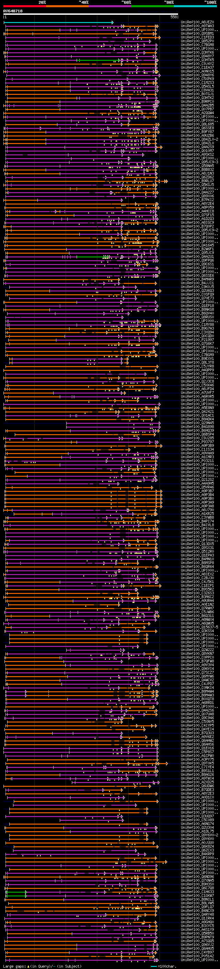Image resolution: width=220 pixels, height=969 pixels.
Task: Select hit label UniRef100_Q4A2U1
Action: 197,256
